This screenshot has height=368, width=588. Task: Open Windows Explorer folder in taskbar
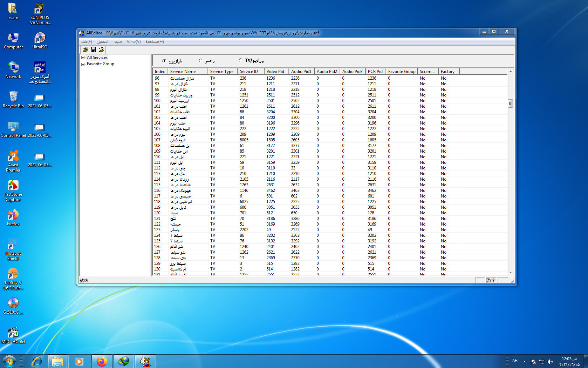(57, 361)
